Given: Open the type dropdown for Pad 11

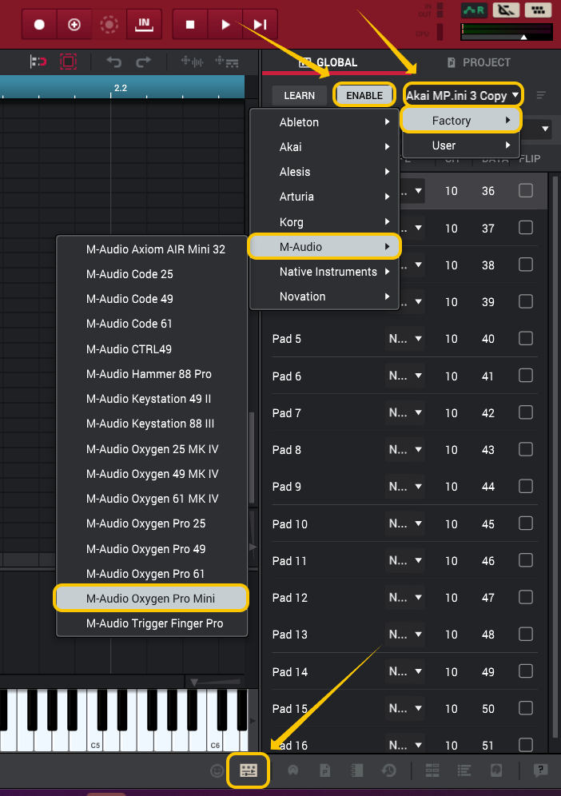Looking at the screenshot, I should (404, 560).
